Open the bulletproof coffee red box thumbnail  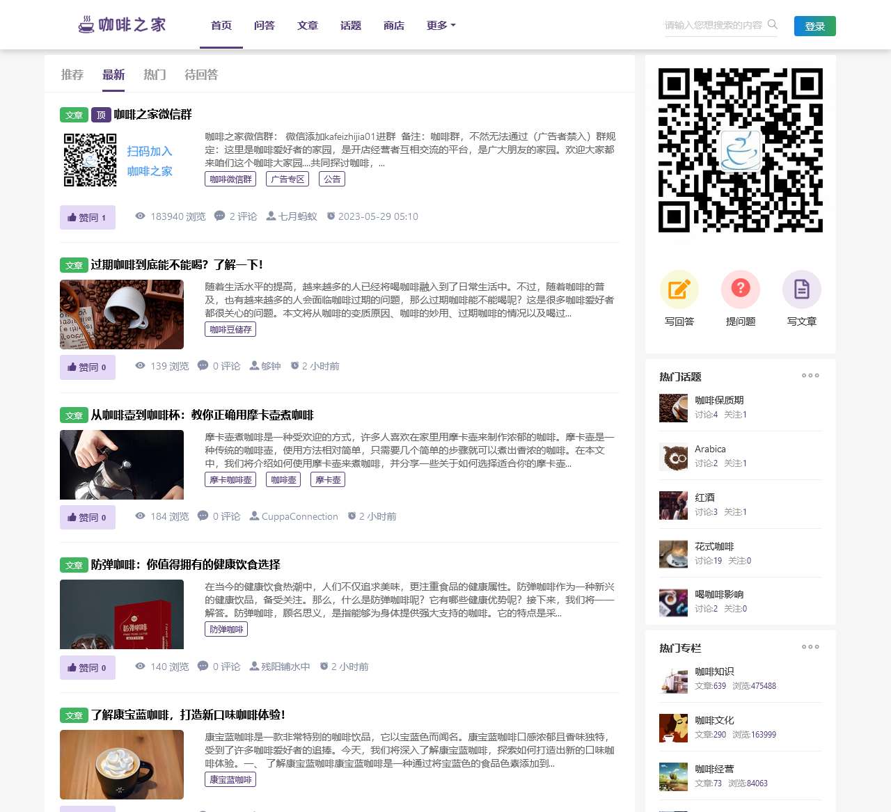[122, 614]
